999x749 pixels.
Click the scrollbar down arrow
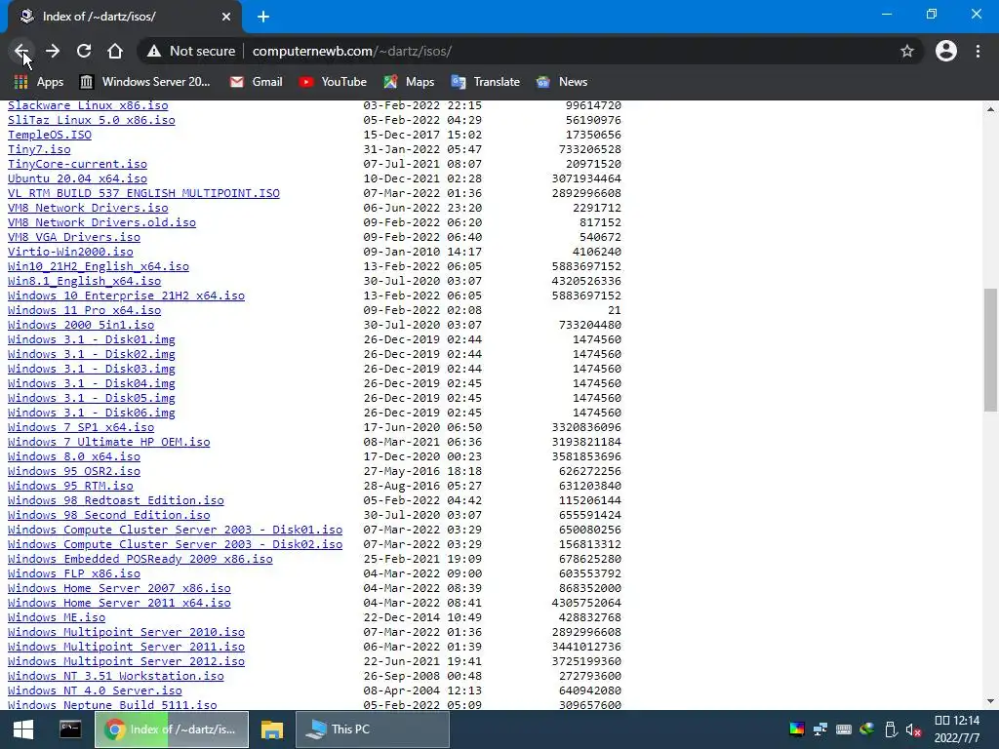(x=990, y=701)
